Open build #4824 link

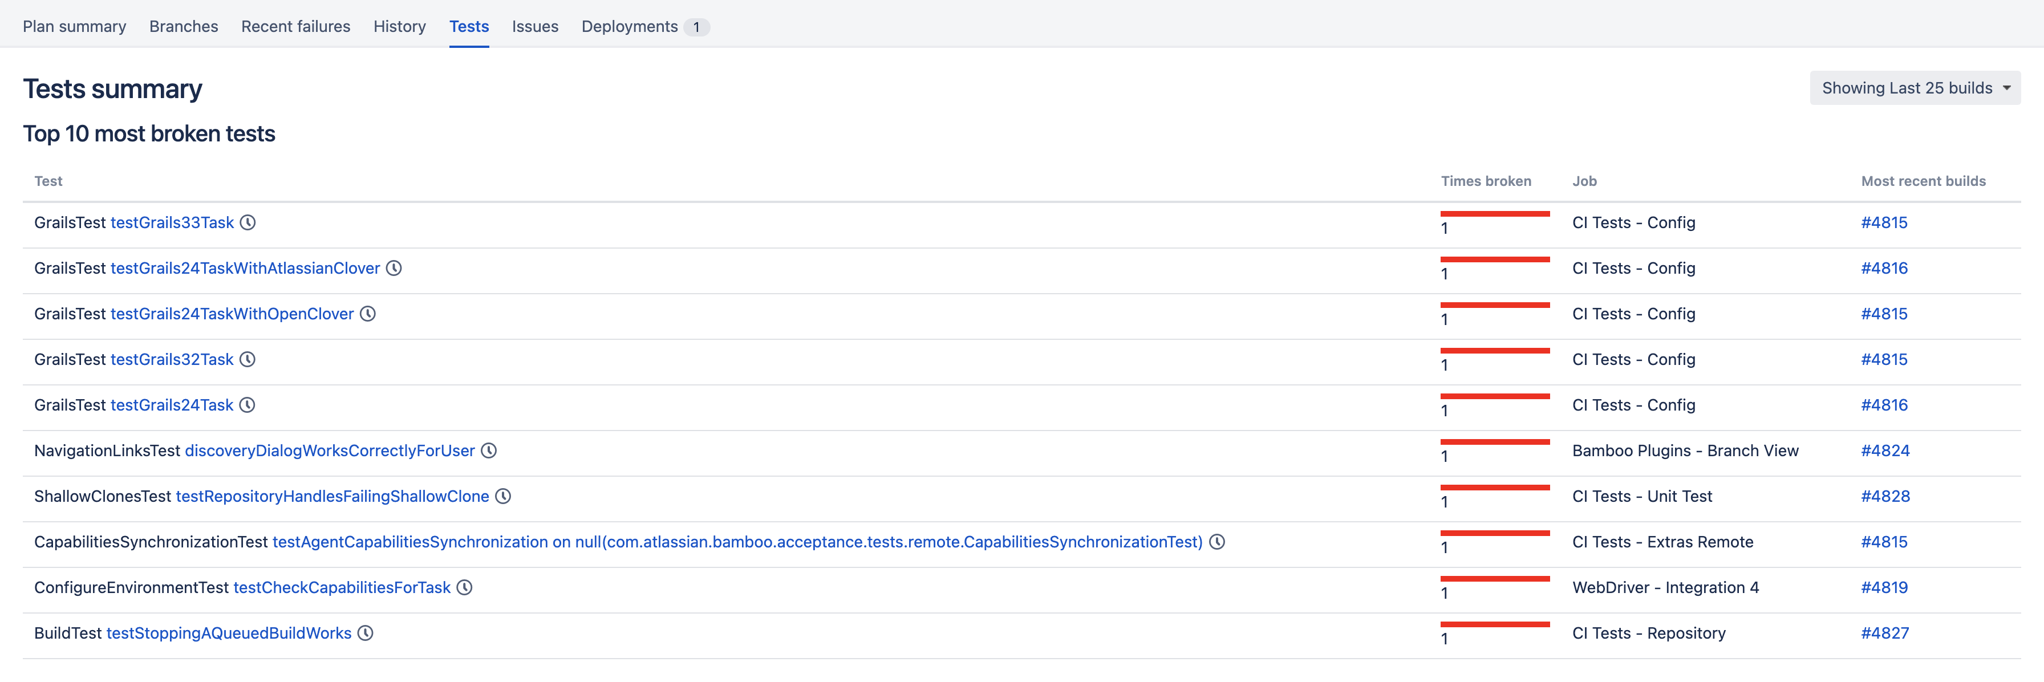(1884, 450)
